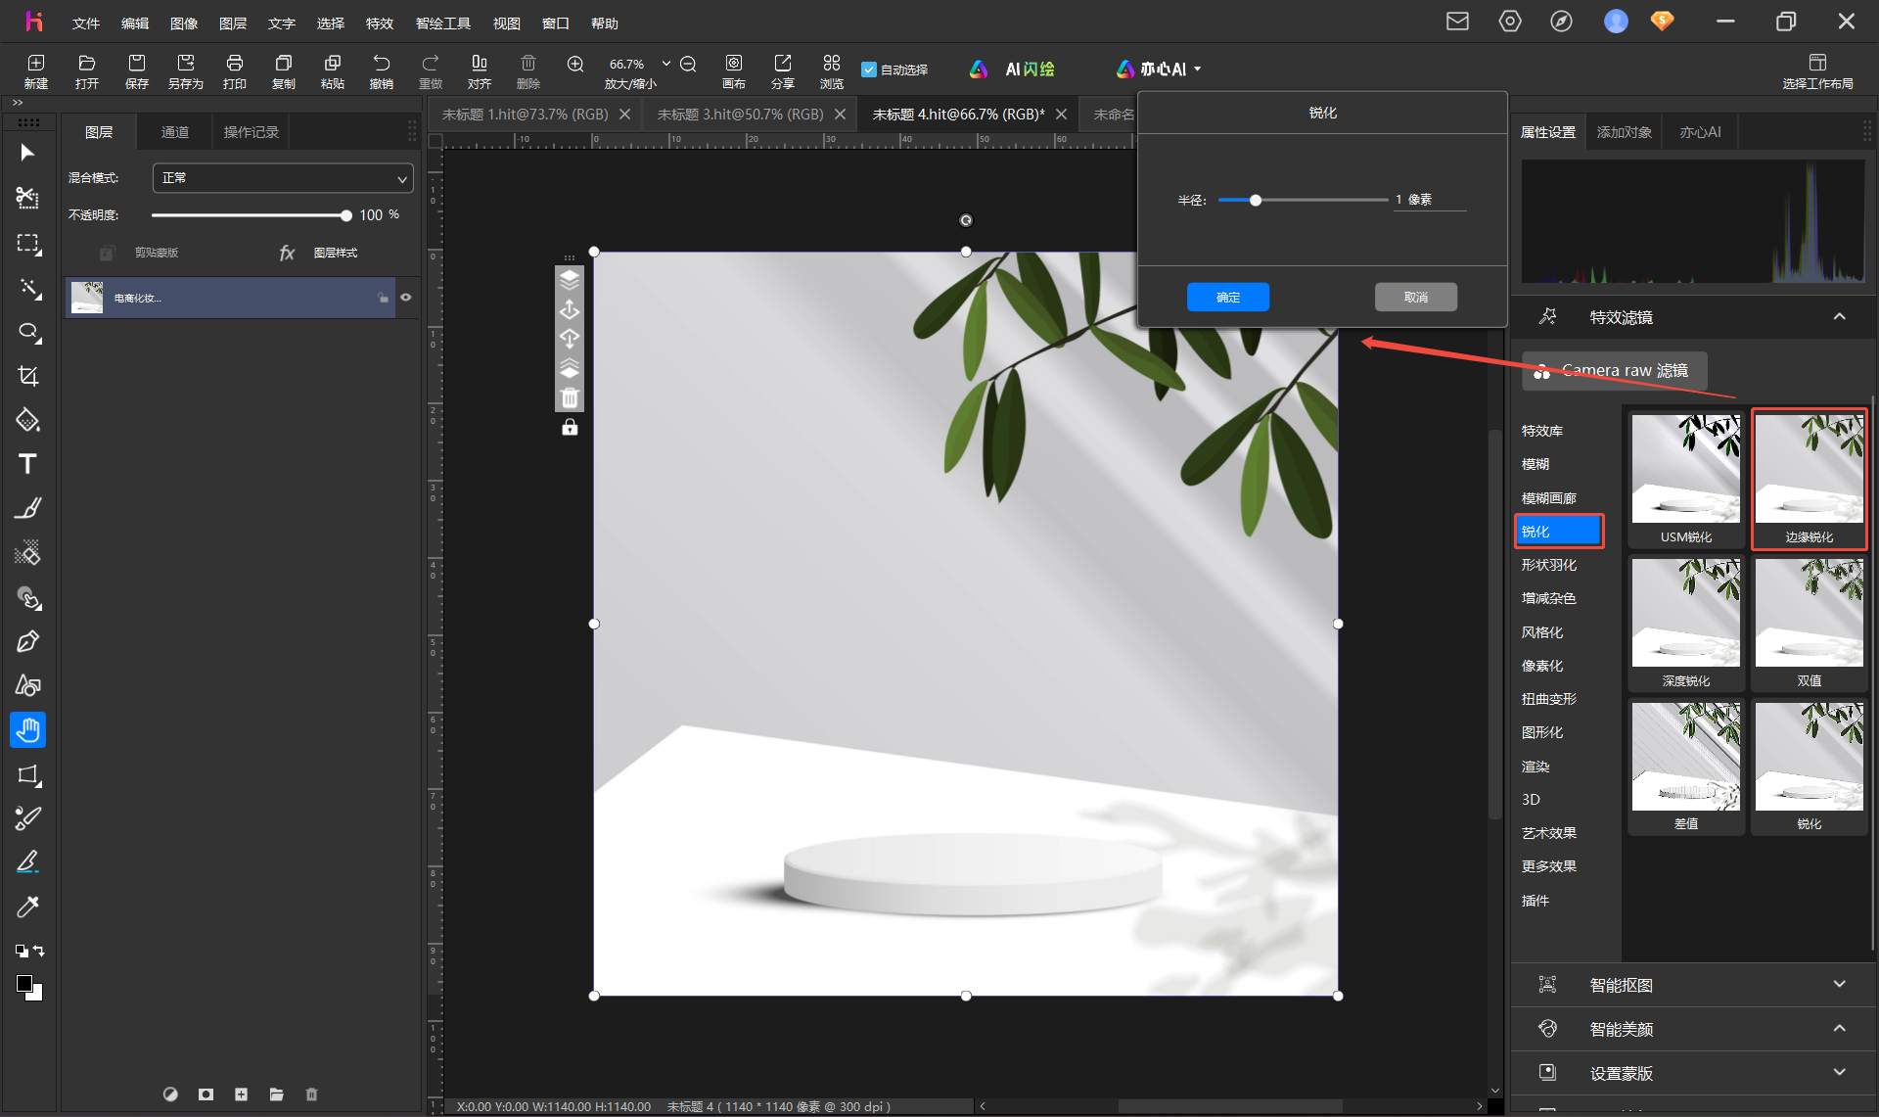Click the 图层样式 button
The width and height of the screenshot is (1879, 1117).
[x=318, y=253]
